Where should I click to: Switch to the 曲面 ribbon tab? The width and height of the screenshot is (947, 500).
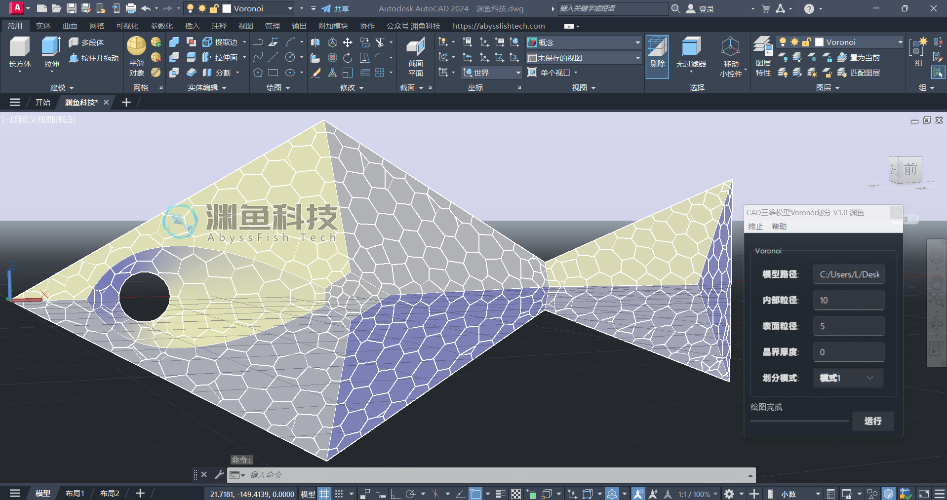pos(70,26)
